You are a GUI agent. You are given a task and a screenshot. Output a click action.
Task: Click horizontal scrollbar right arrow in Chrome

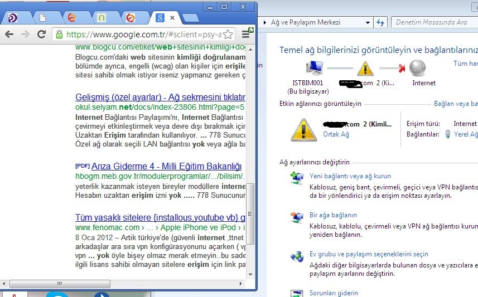click(241, 284)
